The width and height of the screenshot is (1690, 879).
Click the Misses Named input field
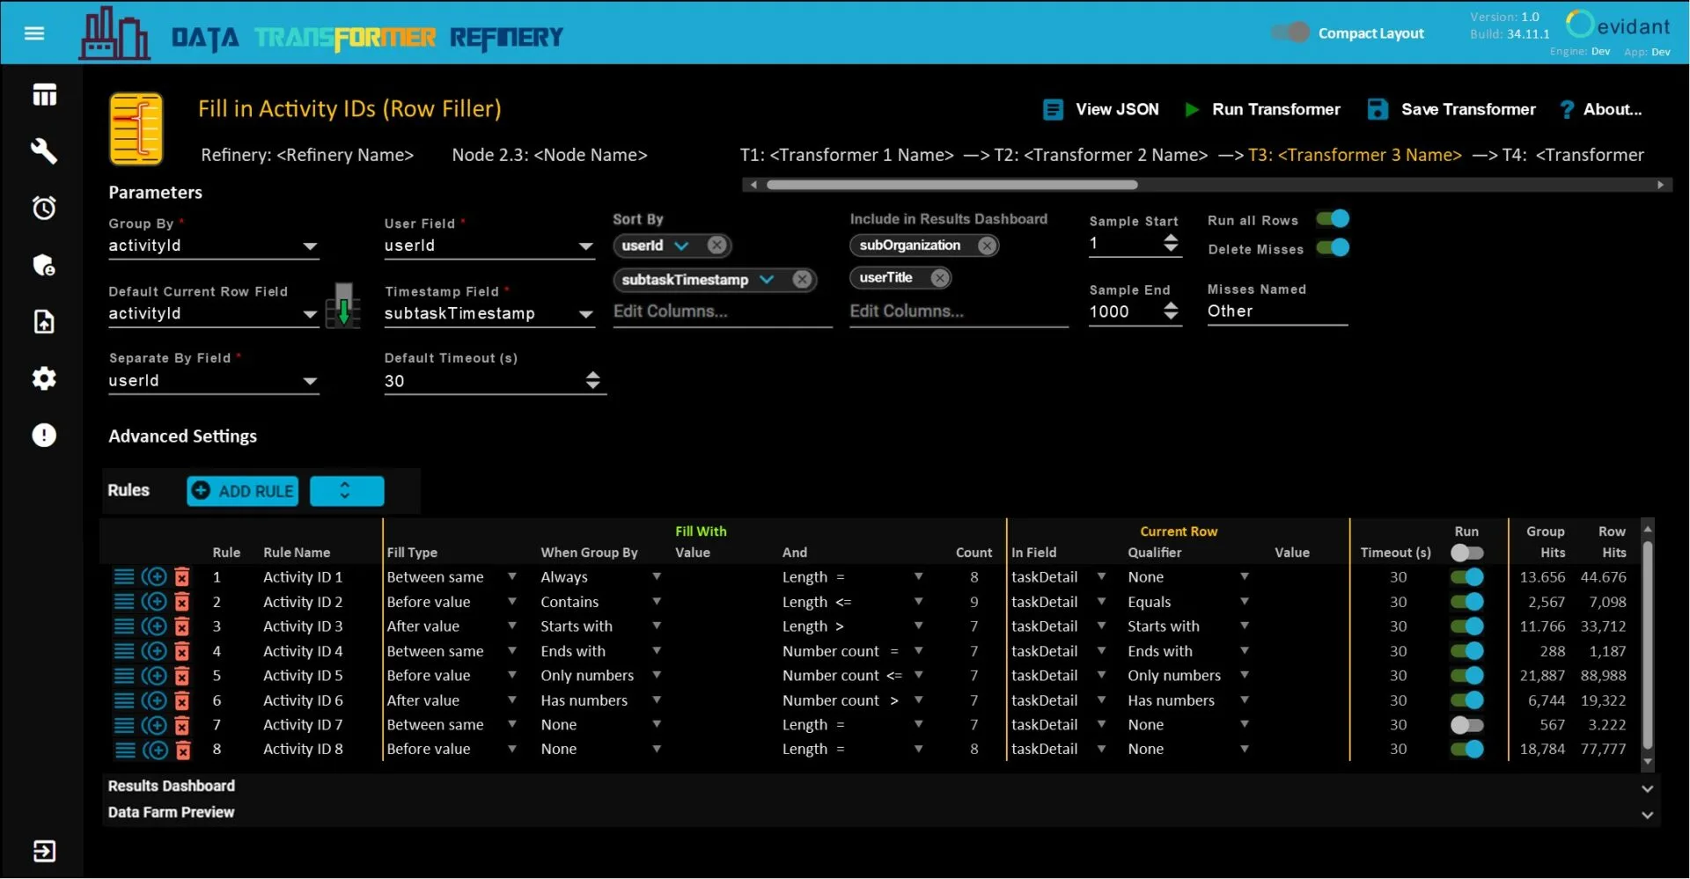1276,311
